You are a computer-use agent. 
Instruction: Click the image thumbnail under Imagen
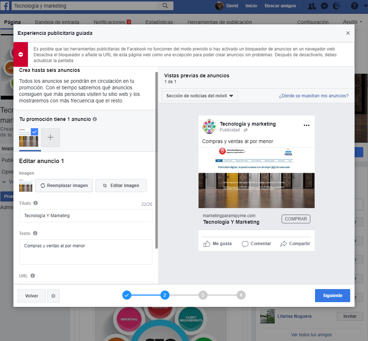tap(25, 186)
